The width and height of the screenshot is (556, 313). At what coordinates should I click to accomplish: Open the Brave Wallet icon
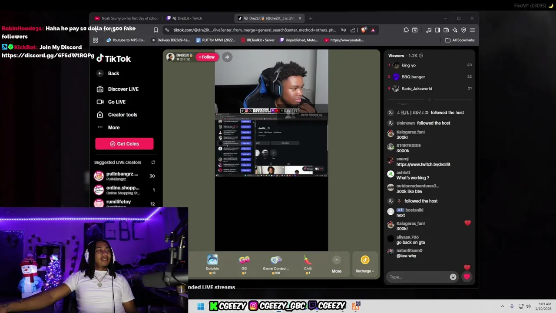[446, 30]
